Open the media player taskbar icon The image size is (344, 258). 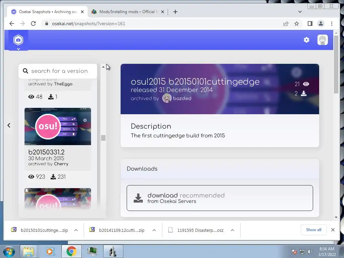[50, 251]
